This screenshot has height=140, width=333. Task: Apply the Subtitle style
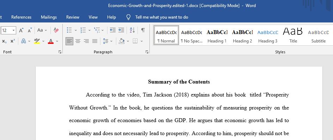(318, 35)
